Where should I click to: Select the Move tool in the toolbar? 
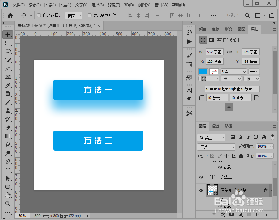click(x=8, y=34)
